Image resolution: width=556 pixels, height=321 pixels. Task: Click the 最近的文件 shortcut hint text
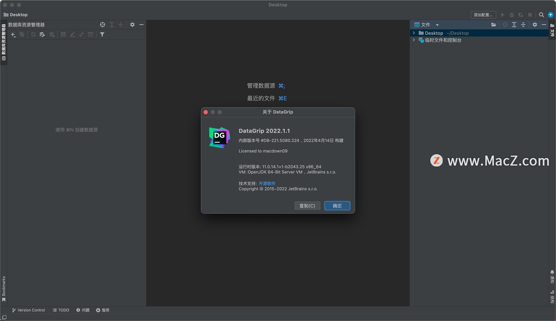[261, 98]
